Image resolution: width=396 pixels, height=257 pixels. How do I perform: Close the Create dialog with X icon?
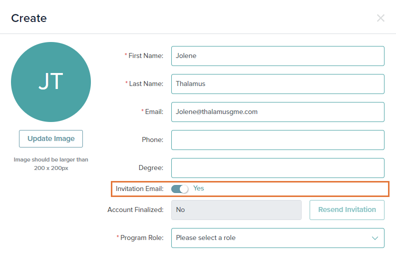click(381, 18)
